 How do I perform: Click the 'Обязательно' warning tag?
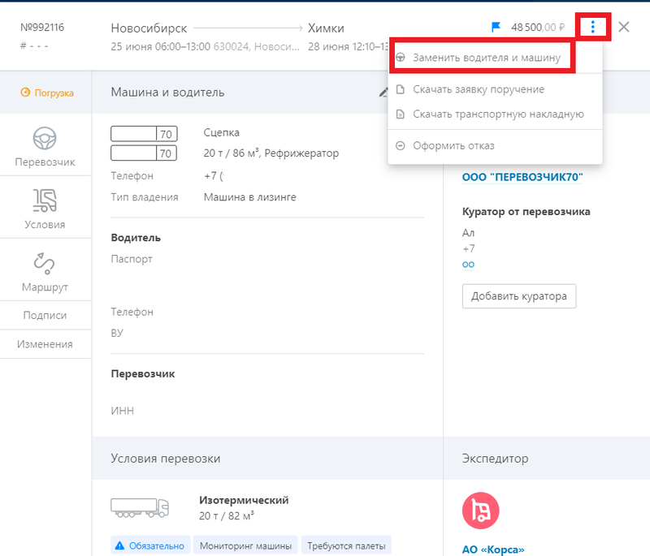pyautogui.click(x=150, y=545)
